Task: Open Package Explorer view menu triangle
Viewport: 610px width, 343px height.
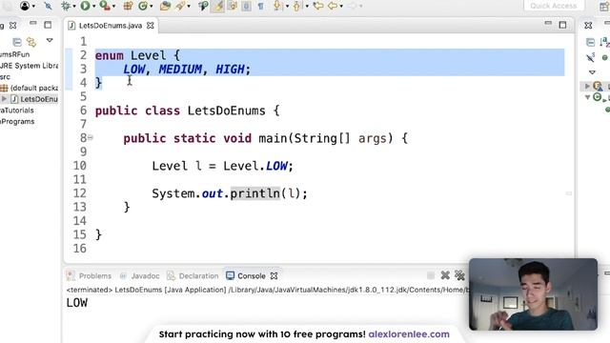Action: click(50, 40)
